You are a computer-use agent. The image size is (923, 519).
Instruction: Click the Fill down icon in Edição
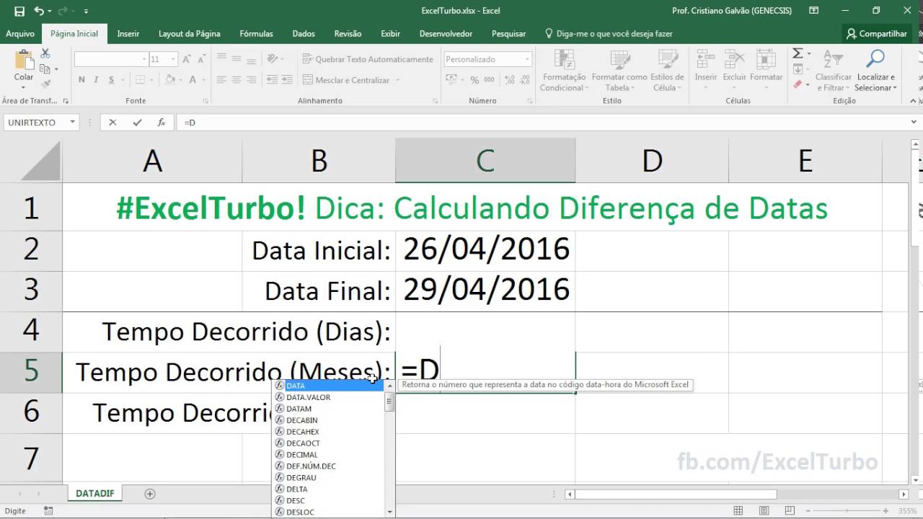tap(798, 69)
